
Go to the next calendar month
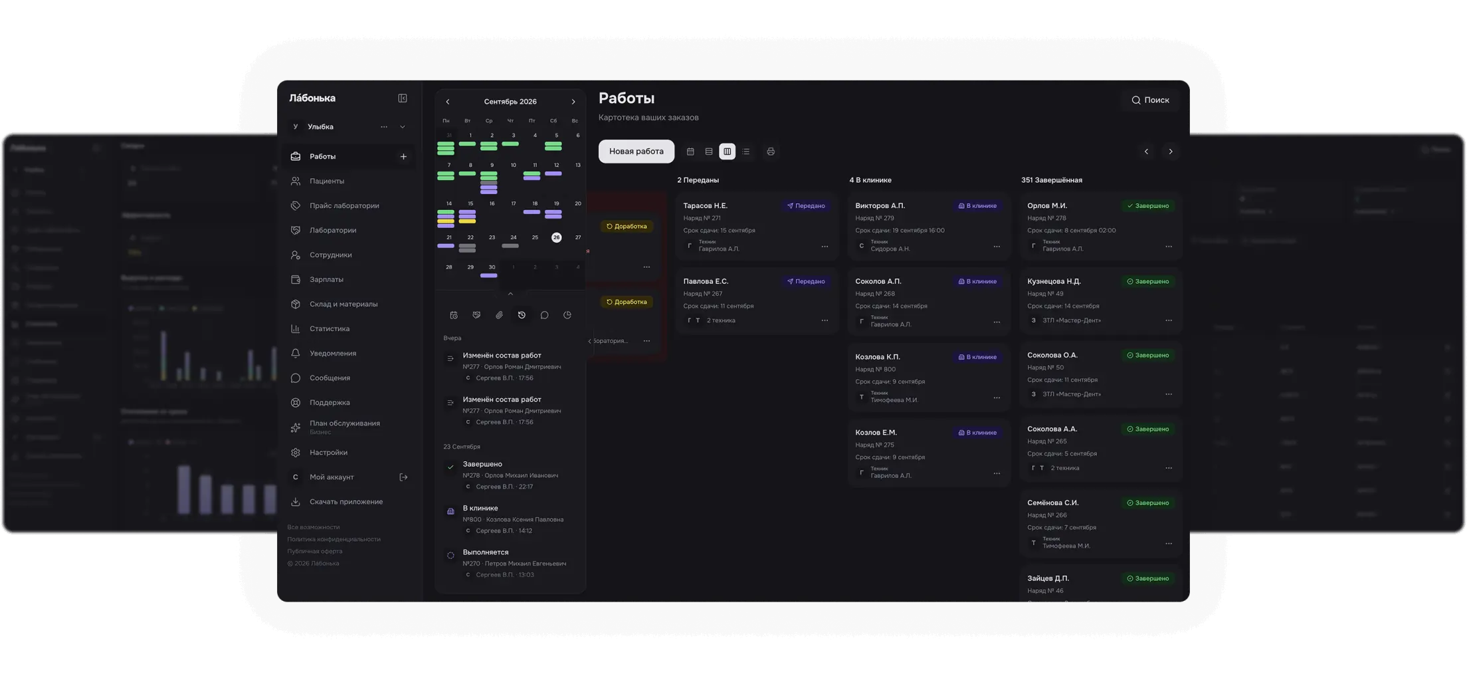point(573,102)
